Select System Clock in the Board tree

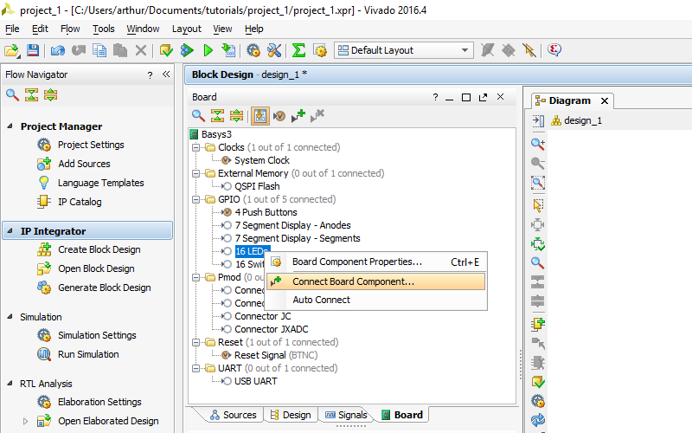point(262,160)
